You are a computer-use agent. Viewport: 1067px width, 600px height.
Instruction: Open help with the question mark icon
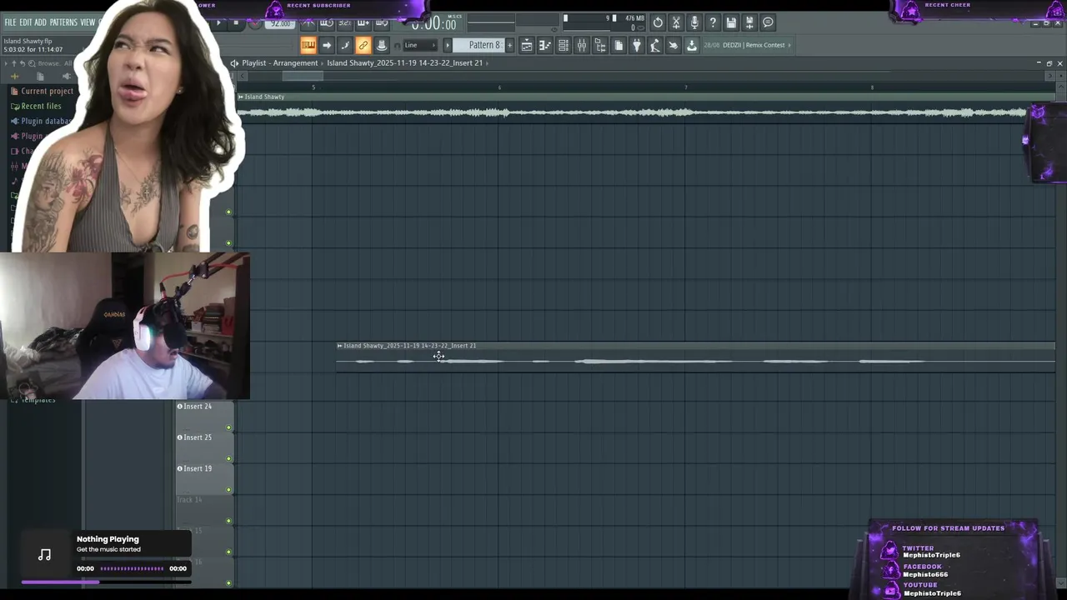pyautogui.click(x=713, y=22)
